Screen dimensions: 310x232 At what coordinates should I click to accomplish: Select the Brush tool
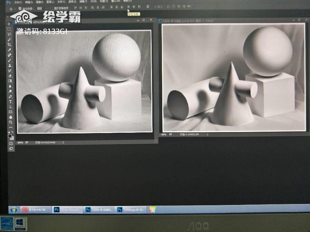click(10, 60)
